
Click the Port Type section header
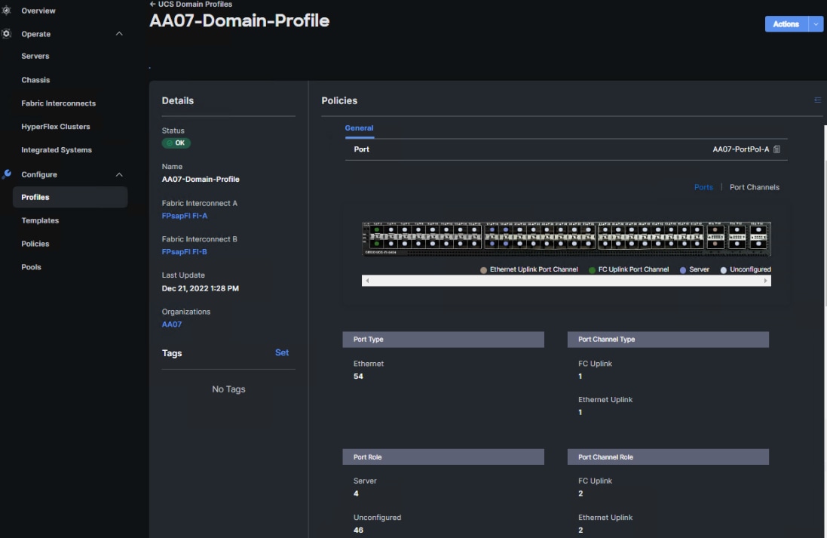(443, 340)
